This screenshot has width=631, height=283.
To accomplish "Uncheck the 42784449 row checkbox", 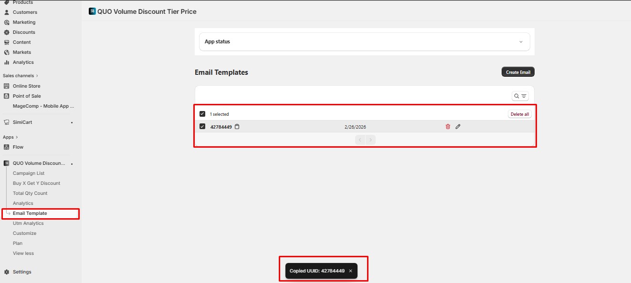I will (202, 127).
